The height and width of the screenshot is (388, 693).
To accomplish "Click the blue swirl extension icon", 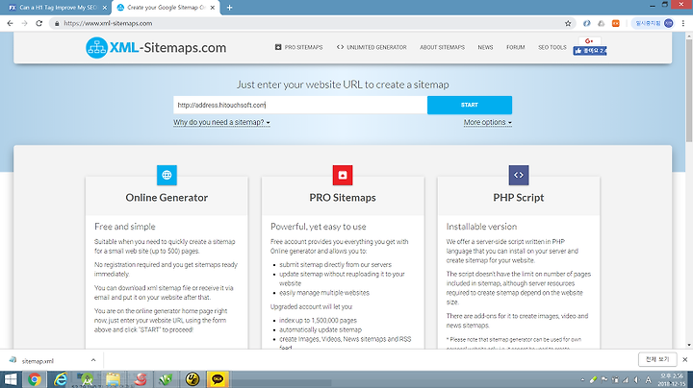I will point(586,23).
